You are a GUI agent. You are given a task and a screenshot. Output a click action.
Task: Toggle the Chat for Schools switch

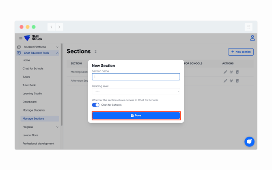[96, 105]
